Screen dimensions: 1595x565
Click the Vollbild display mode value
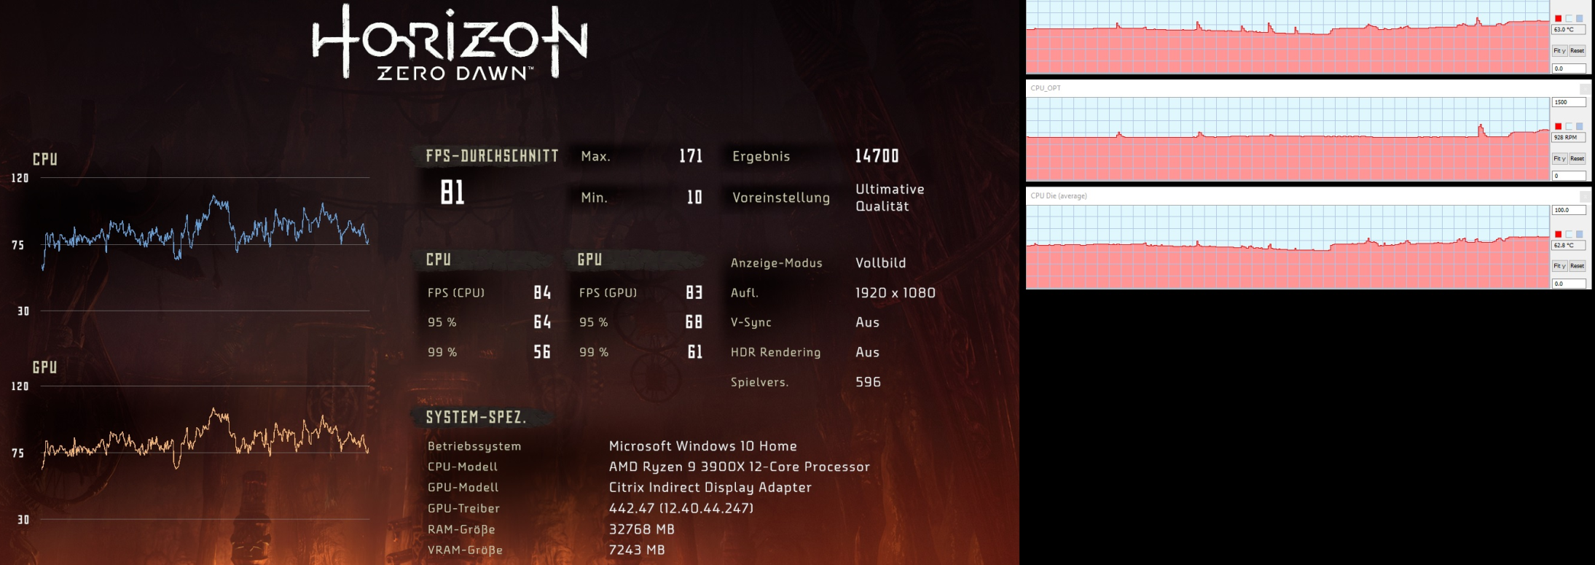[x=881, y=263]
